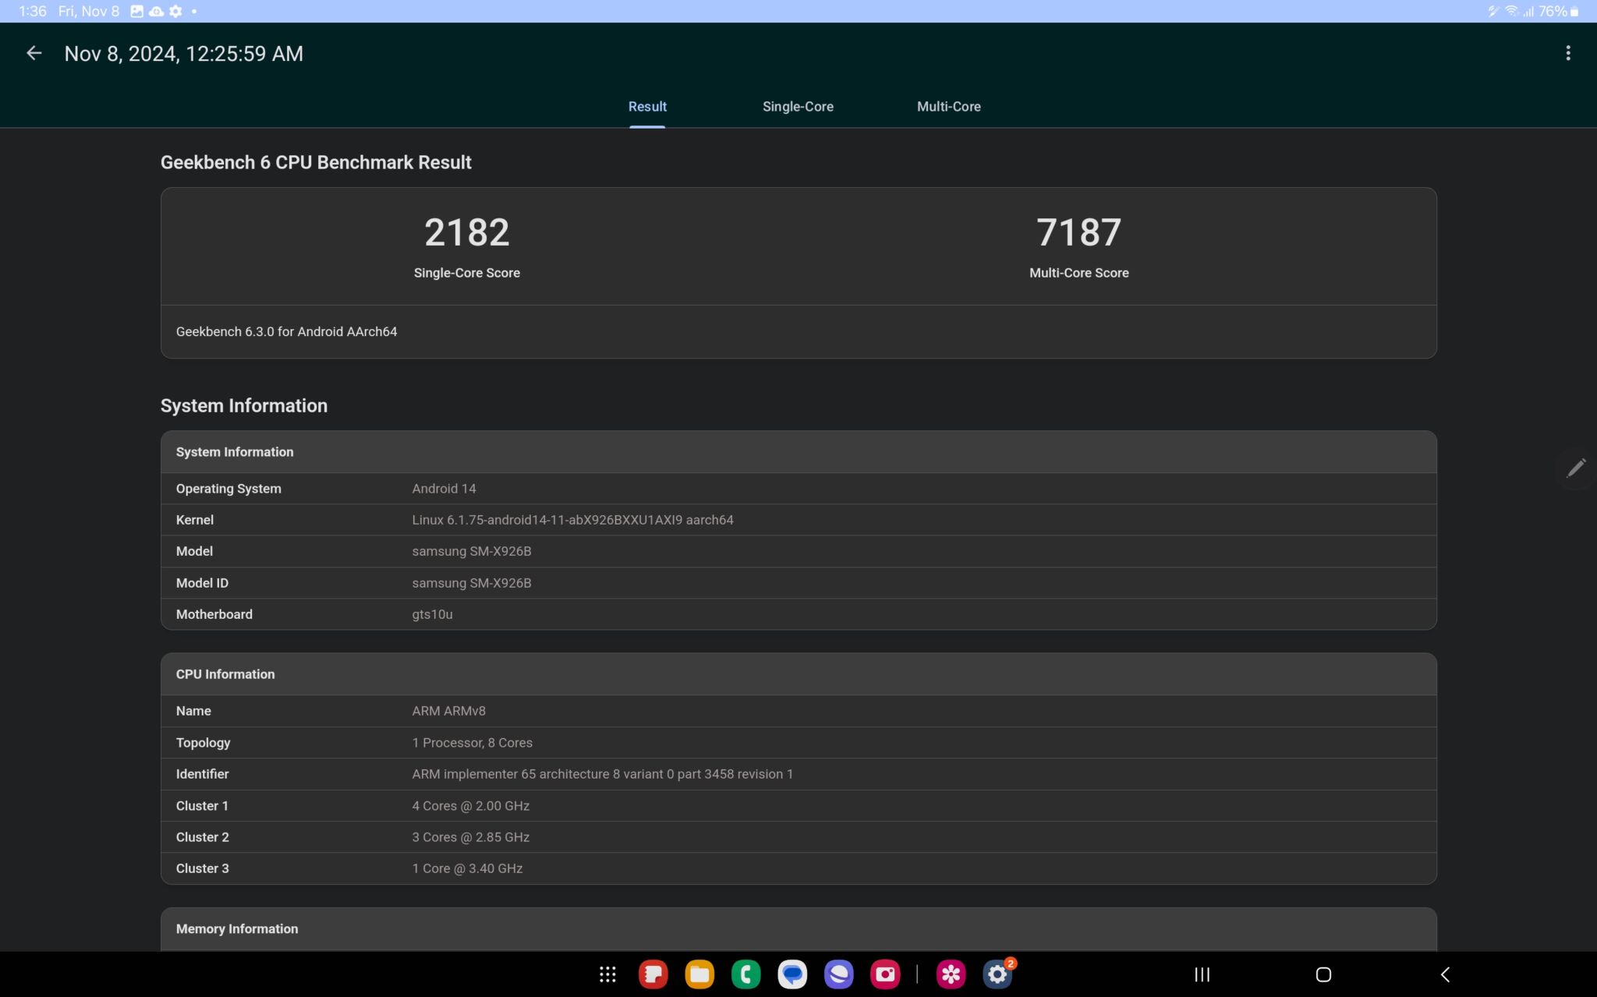Tap the Memory Information section header
The width and height of the screenshot is (1597, 997).
798,929
